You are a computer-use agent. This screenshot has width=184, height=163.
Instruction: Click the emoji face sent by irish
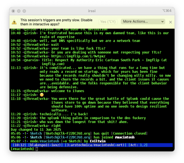click(x=42, y=95)
